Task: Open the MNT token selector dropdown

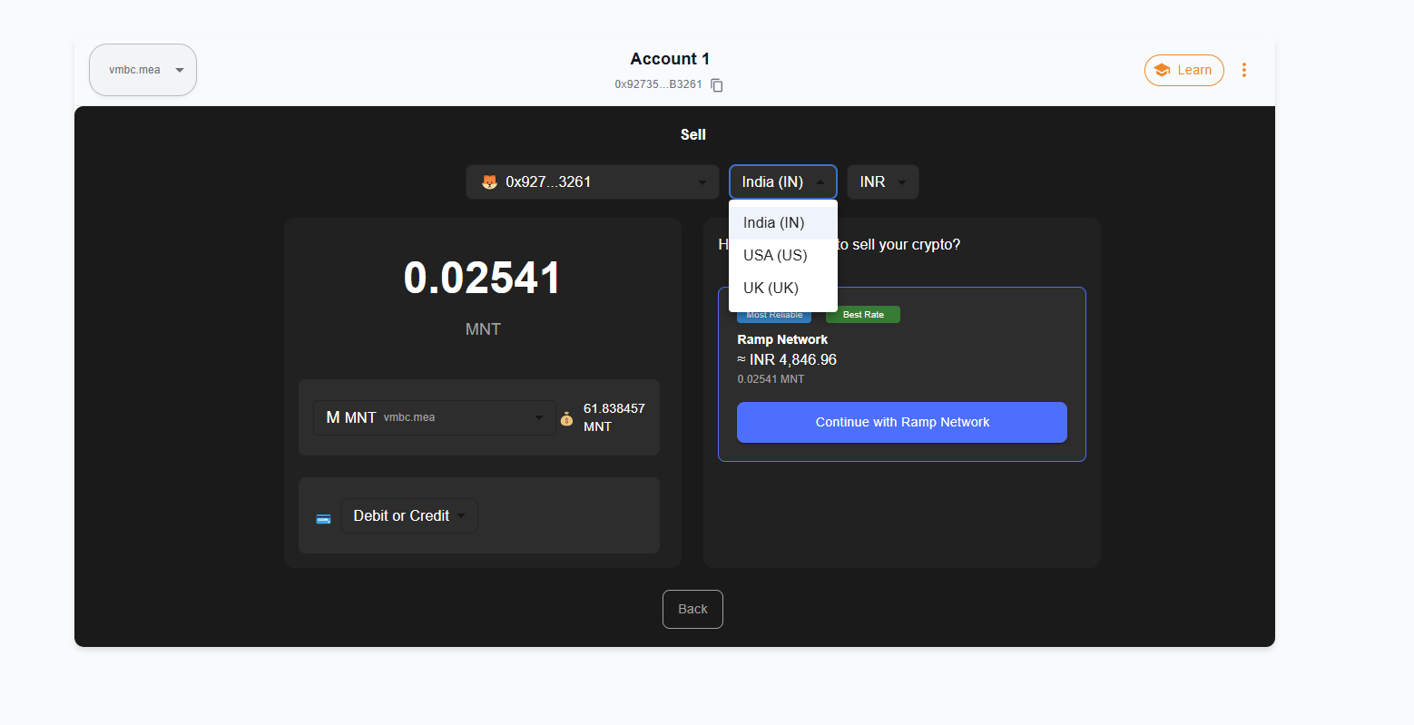Action: tap(435, 417)
